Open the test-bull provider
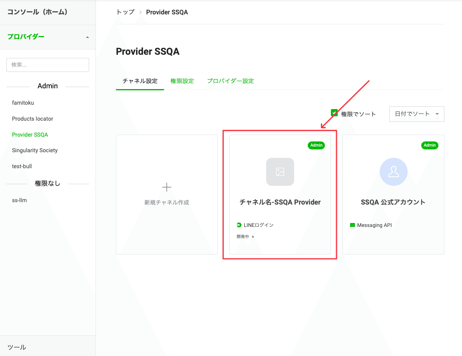Screen dimensions: 462x356 pos(22,166)
